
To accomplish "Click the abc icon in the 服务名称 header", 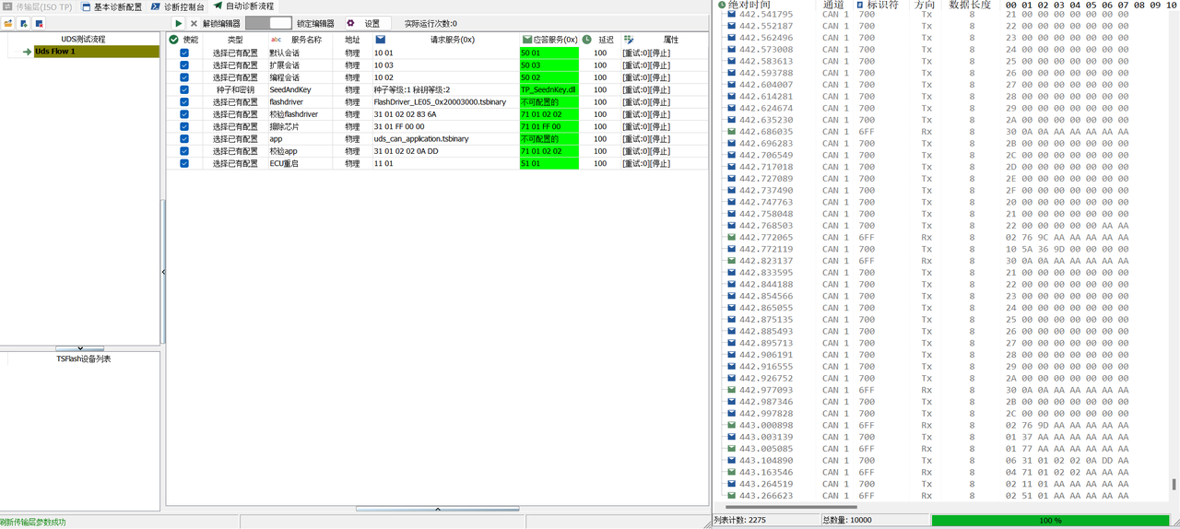I will [276, 40].
